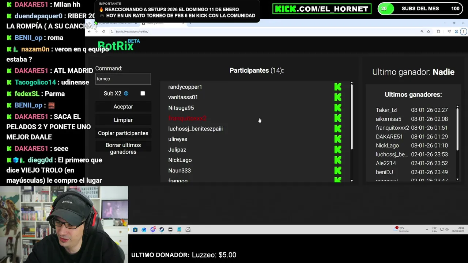Click the Kick icon in the franquitoxxx2 participant row
This screenshot has width=468, height=263.
click(338, 118)
